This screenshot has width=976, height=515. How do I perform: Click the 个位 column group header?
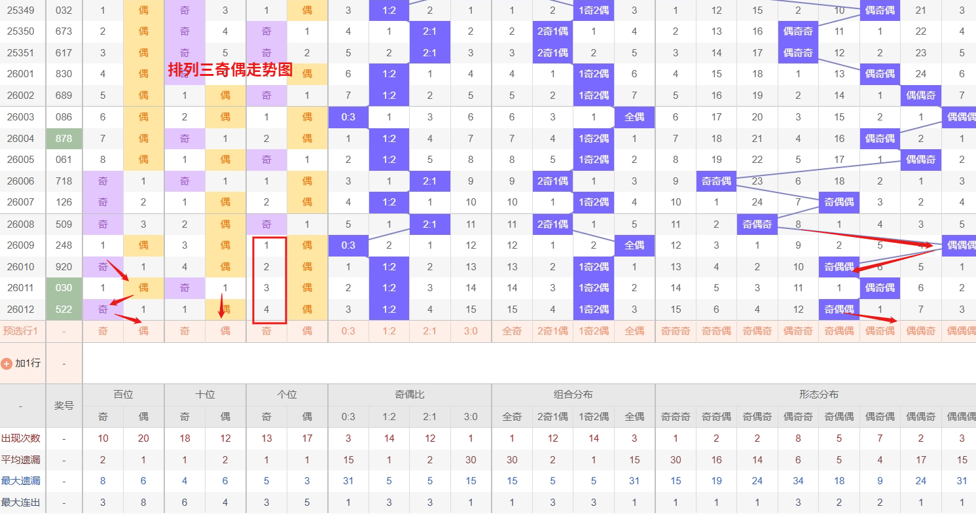point(287,395)
